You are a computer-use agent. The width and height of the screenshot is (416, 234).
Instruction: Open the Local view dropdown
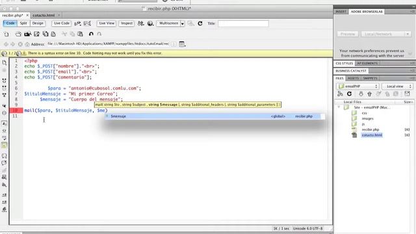click(x=397, y=86)
